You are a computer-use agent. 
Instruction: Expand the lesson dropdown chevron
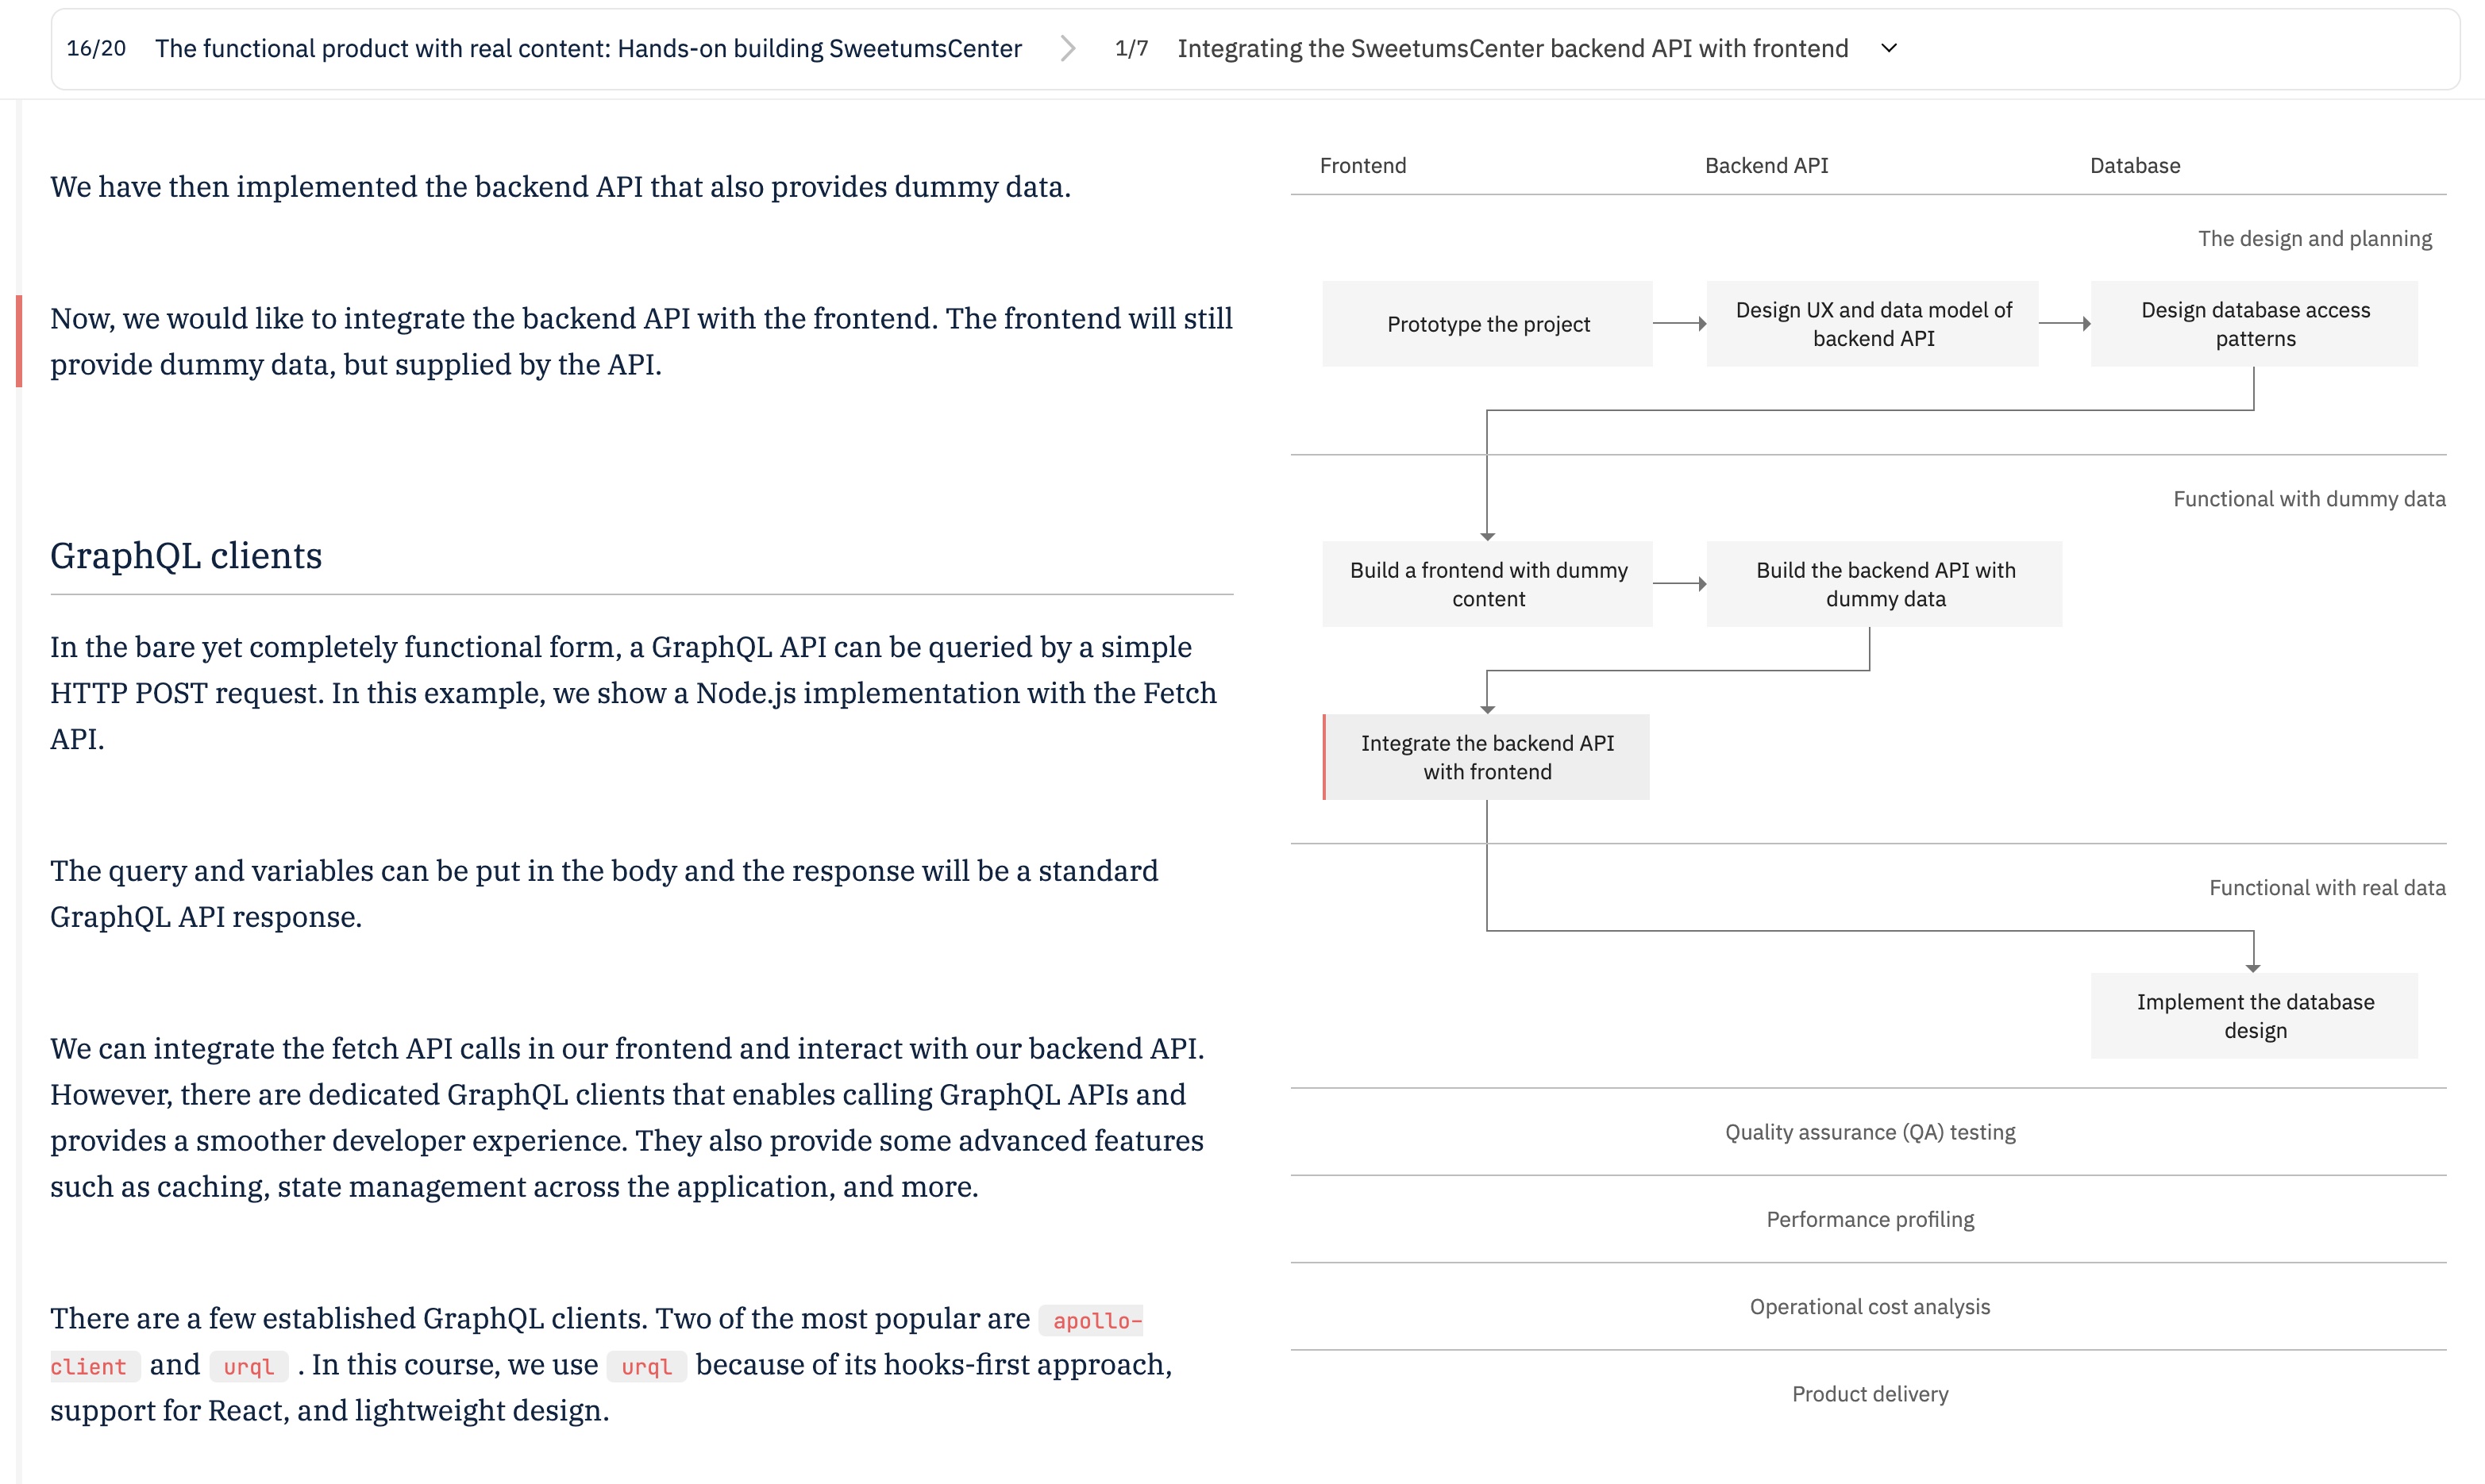[1889, 48]
